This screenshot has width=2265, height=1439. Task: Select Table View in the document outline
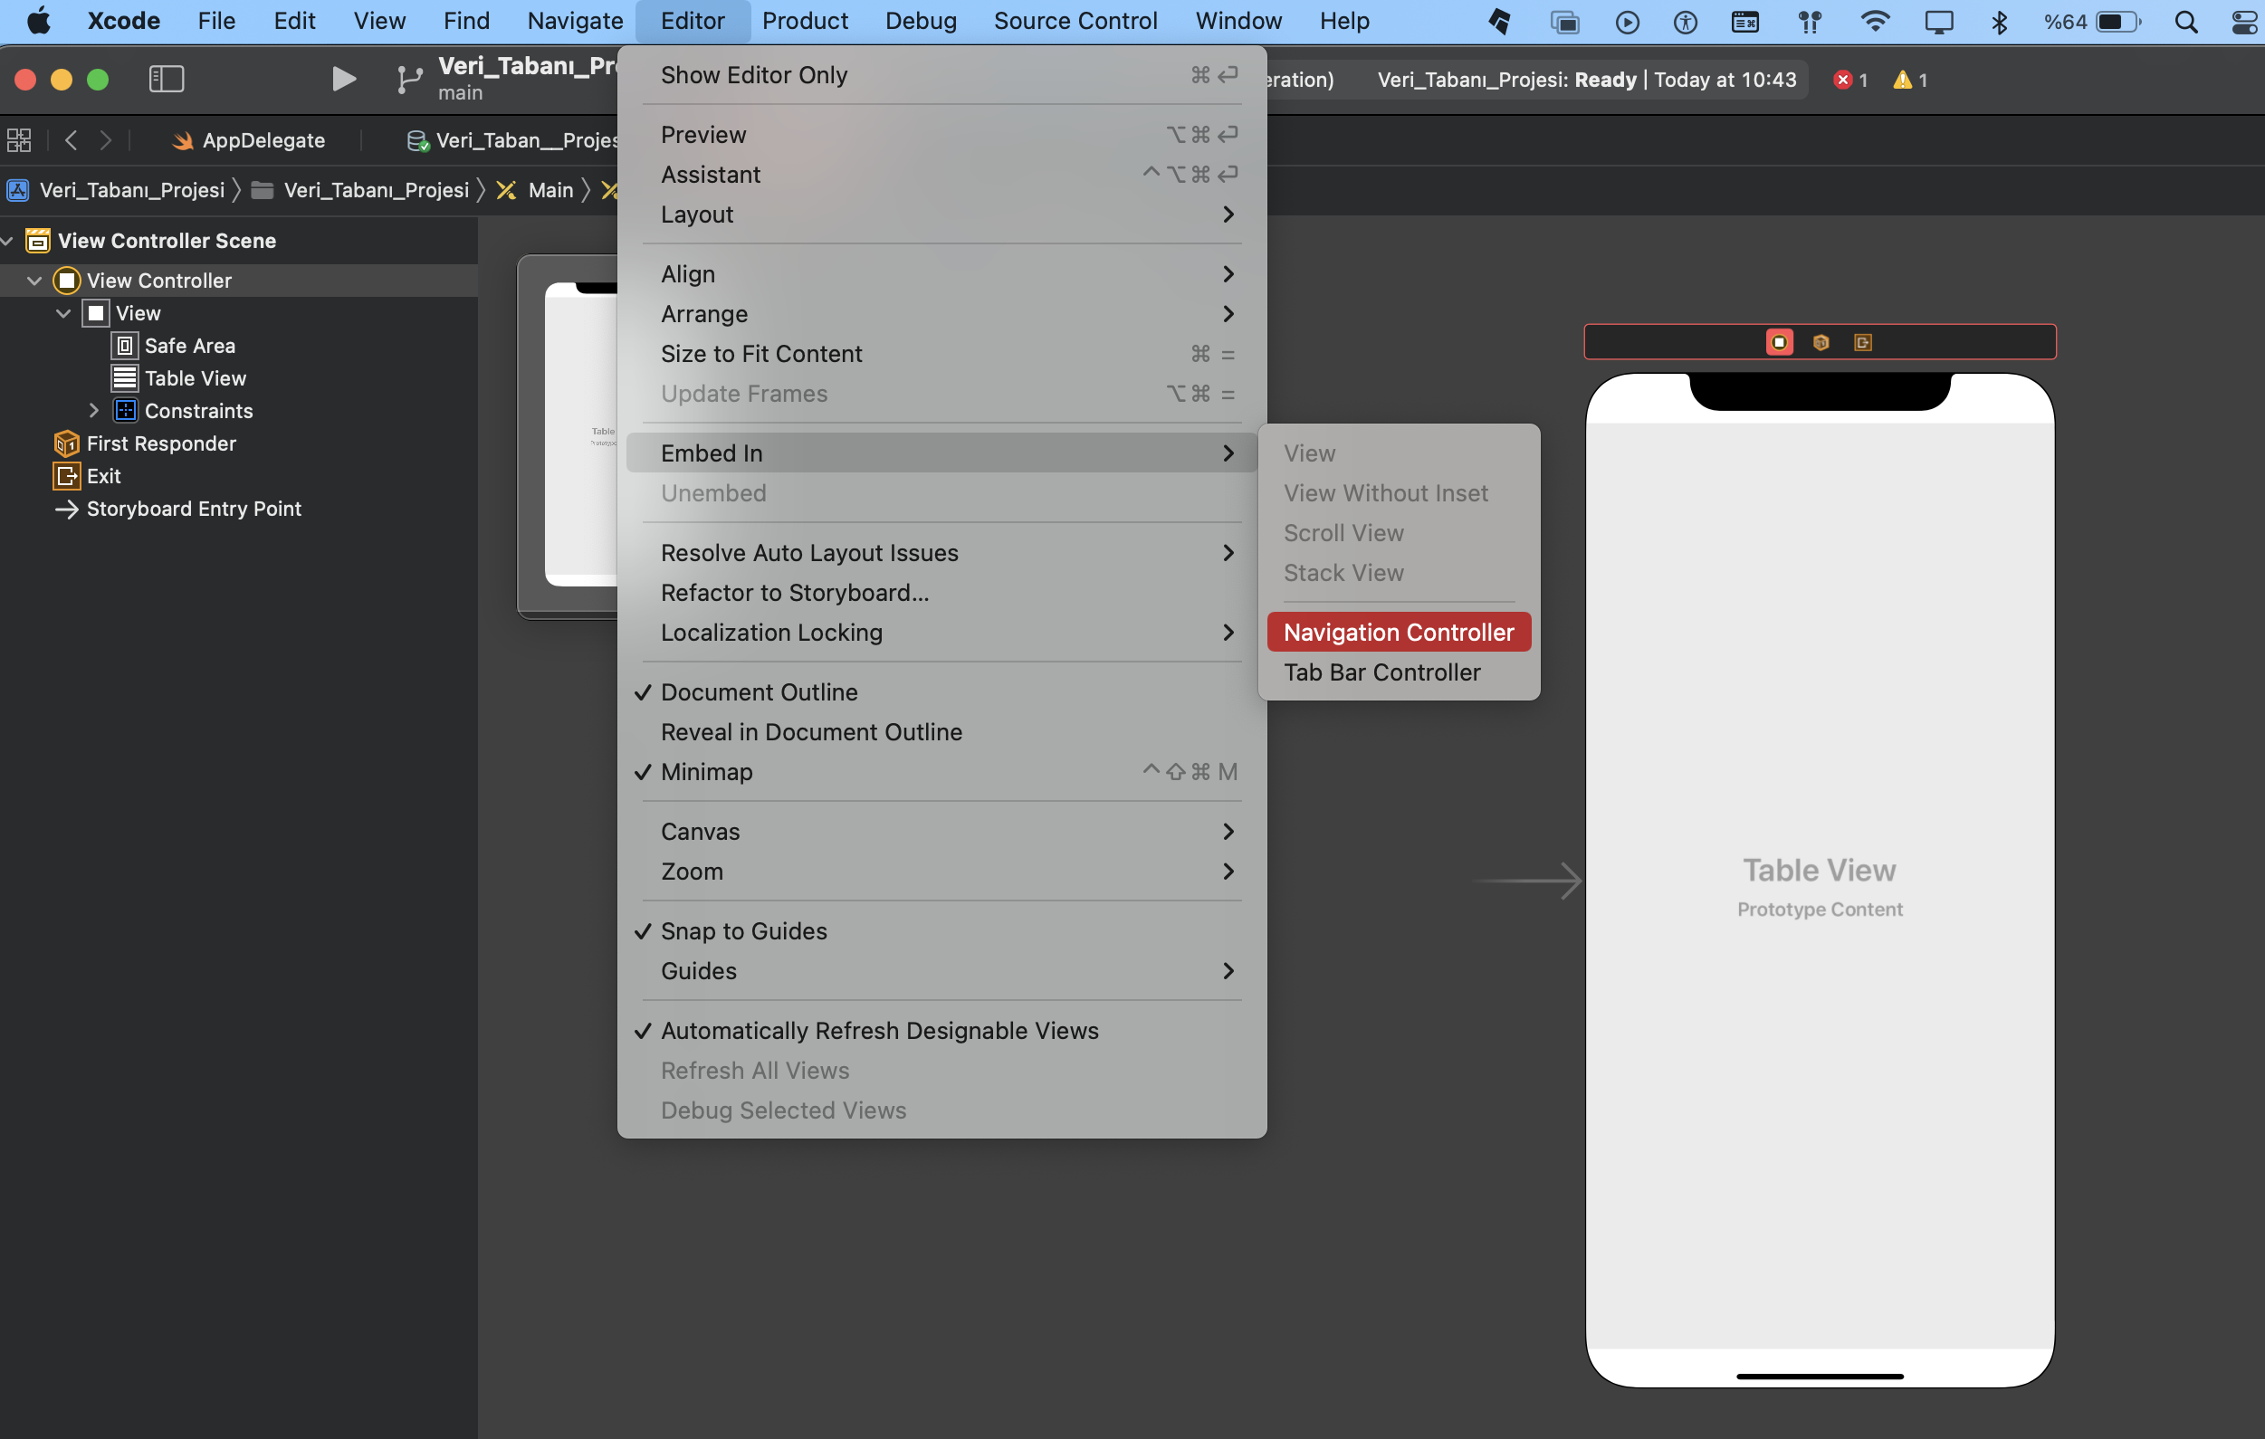point(195,378)
